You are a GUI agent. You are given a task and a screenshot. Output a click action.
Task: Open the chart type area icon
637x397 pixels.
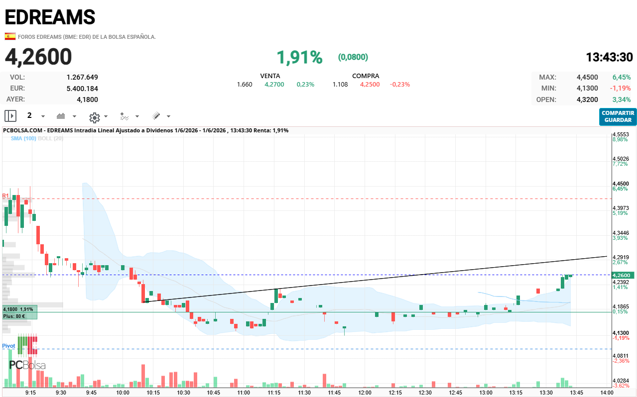pyautogui.click(x=61, y=116)
